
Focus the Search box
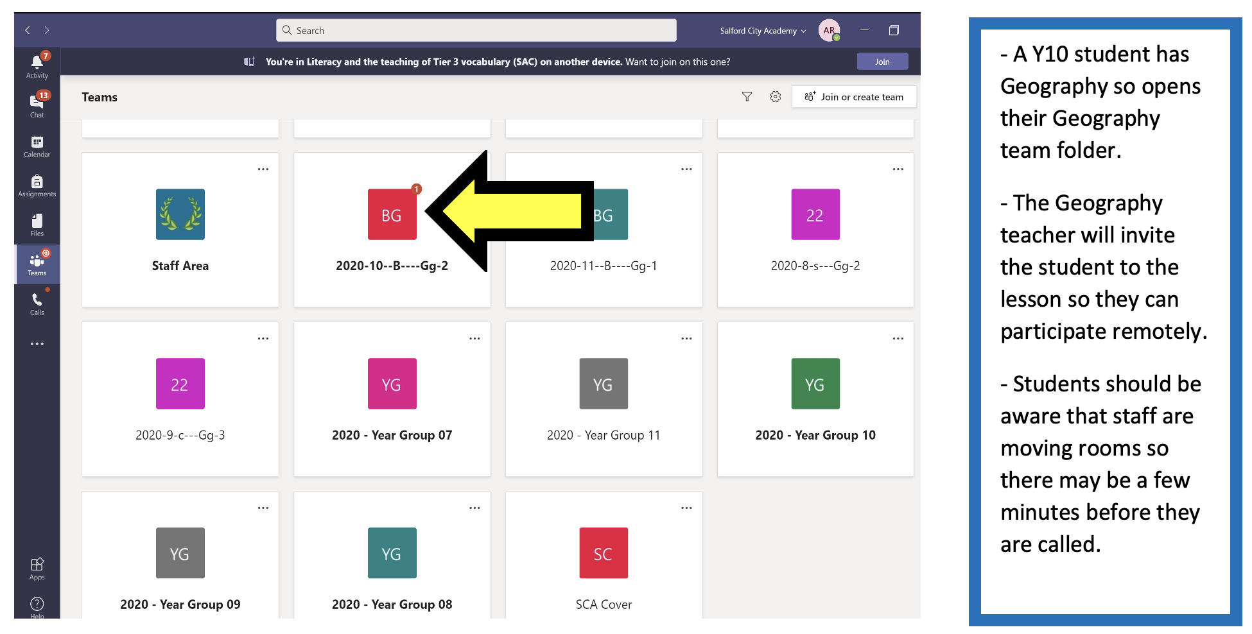(x=476, y=30)
